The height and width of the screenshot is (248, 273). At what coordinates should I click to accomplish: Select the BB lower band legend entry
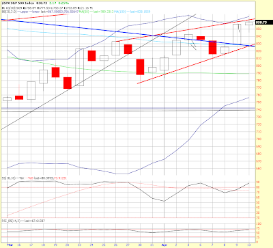click(x=34, y=12)
